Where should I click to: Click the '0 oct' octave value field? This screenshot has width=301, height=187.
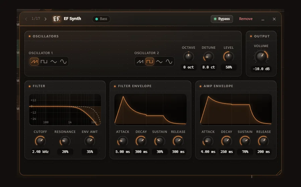[x=189, y=67]
